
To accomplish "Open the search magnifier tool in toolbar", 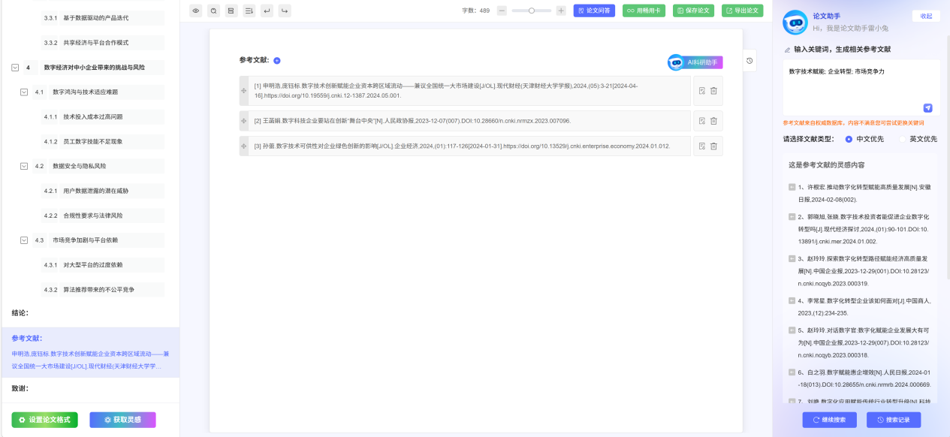I will [213, 11].
